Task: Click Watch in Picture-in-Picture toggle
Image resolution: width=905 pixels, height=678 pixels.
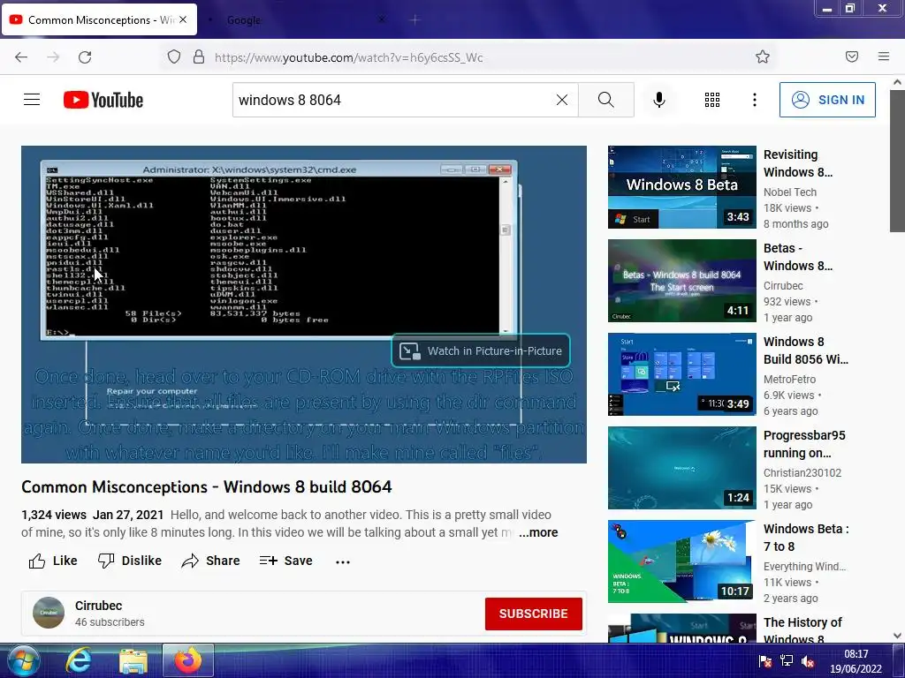Action: pos(481,350)
